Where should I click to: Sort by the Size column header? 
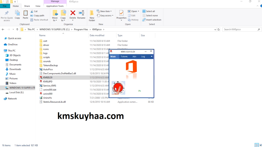point(143,35)
